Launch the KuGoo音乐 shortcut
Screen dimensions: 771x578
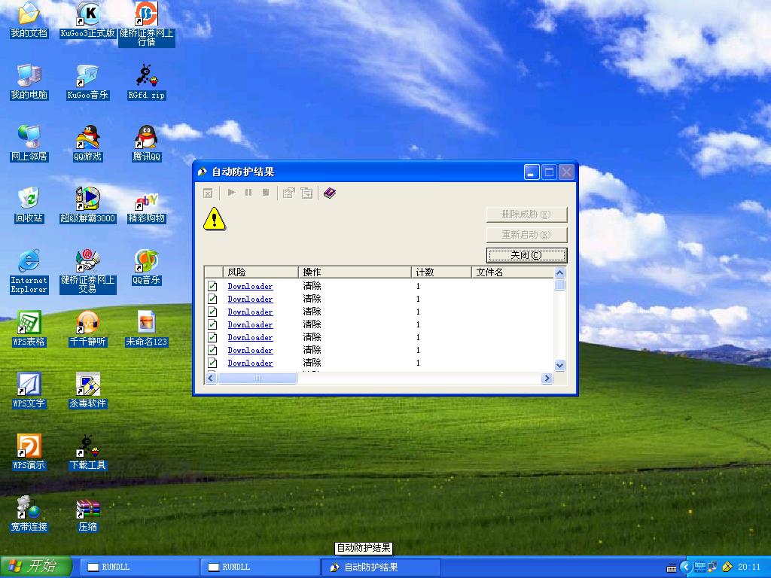point(87,76)
